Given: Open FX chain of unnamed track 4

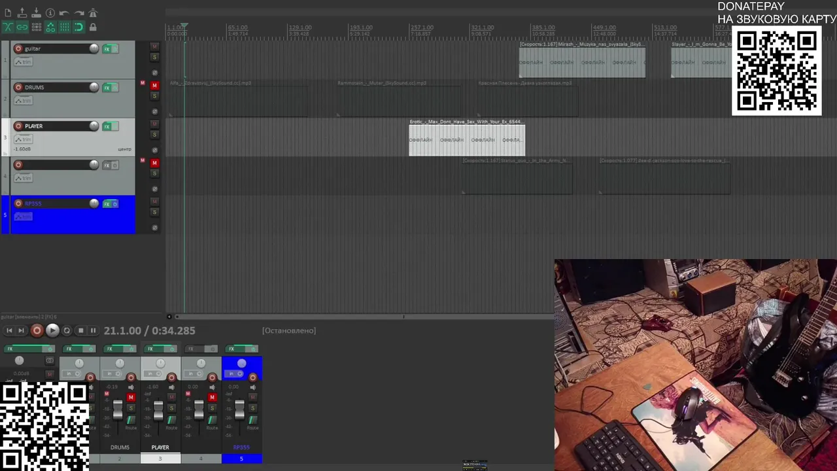Looking at the screenshot, I should tap(107, 165).
